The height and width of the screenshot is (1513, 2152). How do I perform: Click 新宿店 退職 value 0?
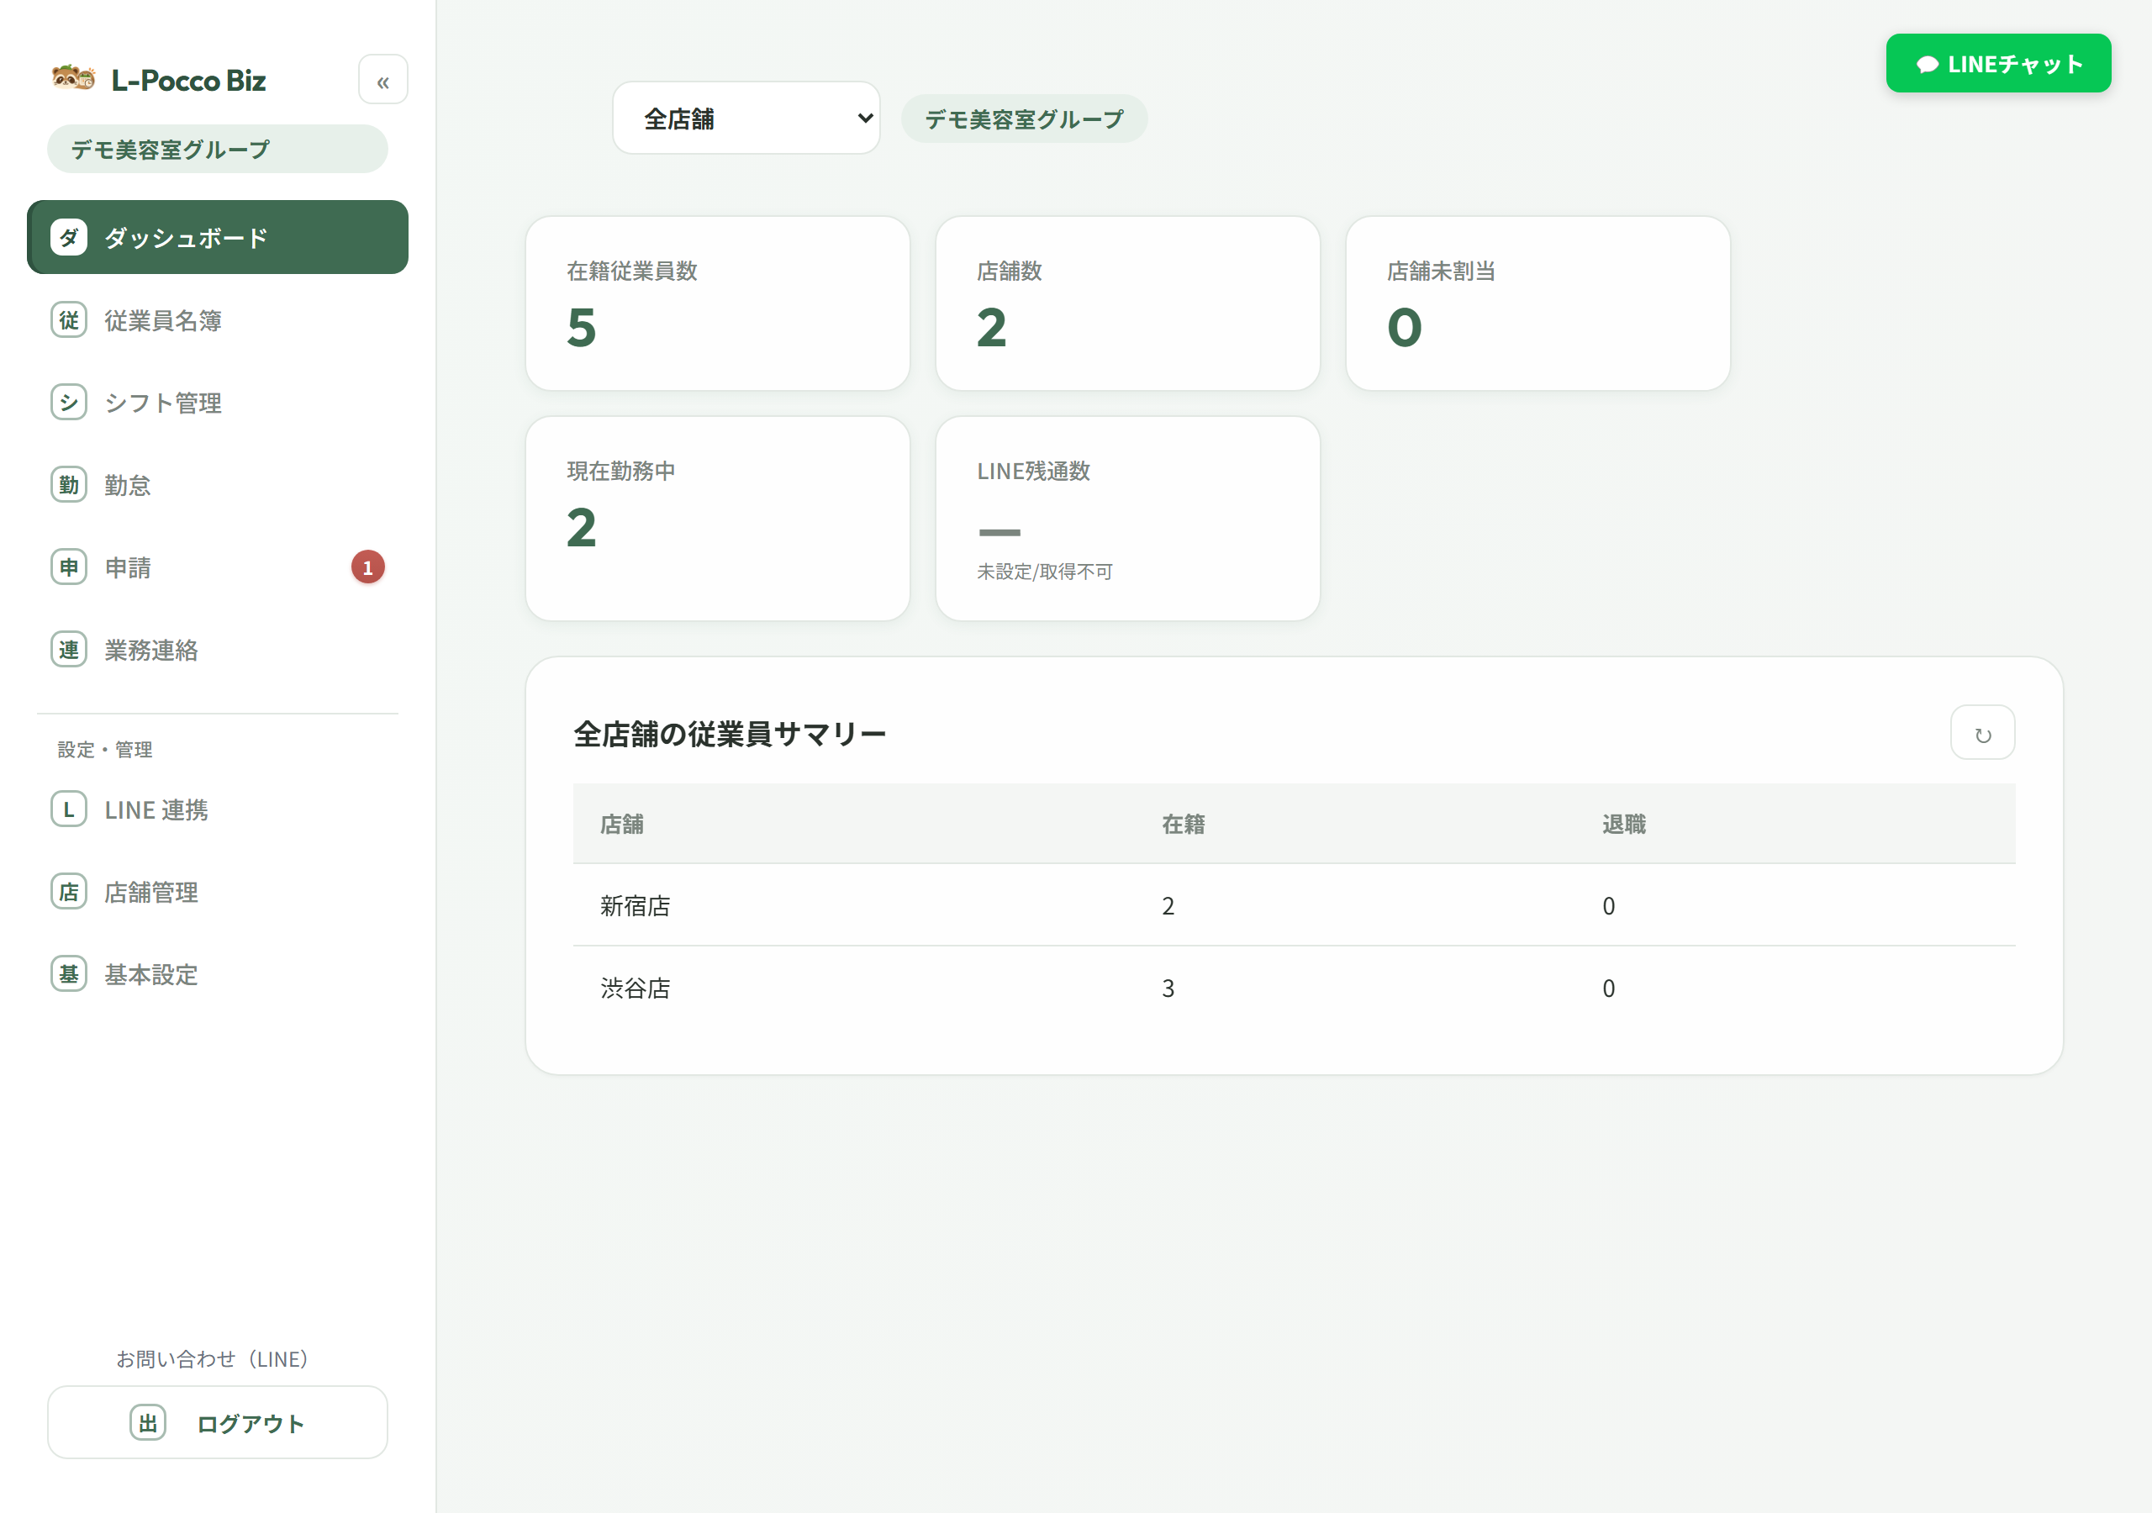coord(1608,906)
